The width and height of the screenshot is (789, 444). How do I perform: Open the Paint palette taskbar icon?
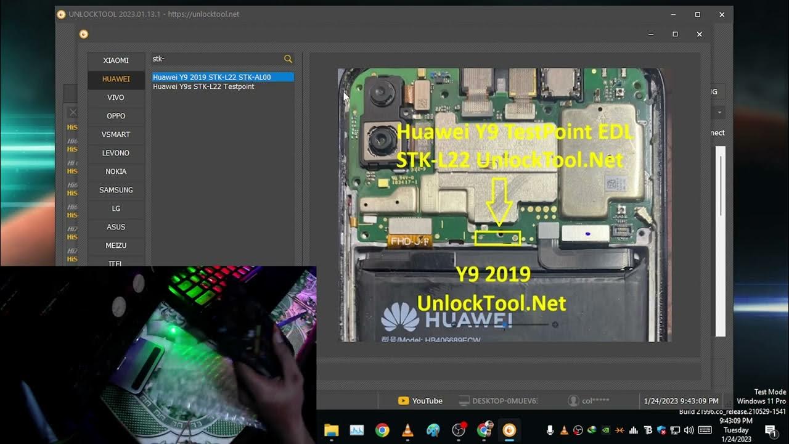pyautogui.click(x=433, y=430)
